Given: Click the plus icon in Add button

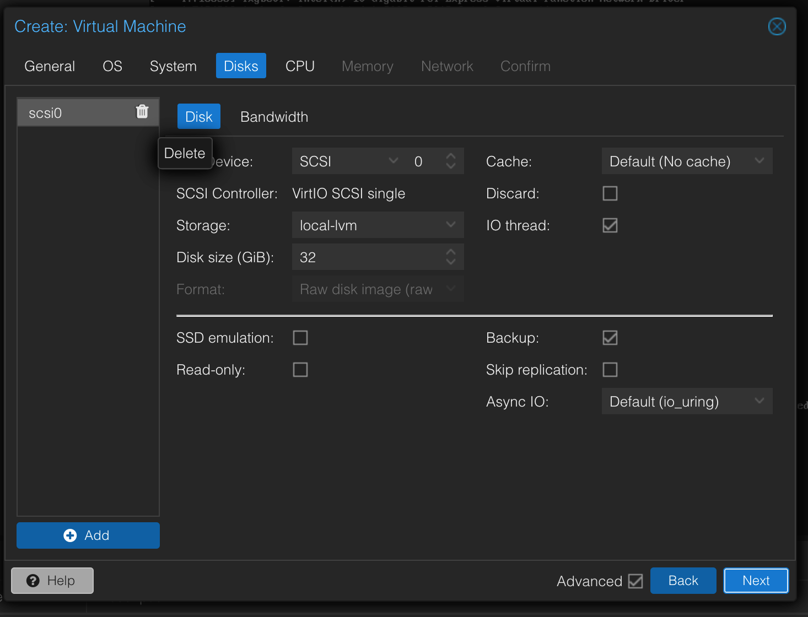Looking at the screenshot, I should point(70,535).
